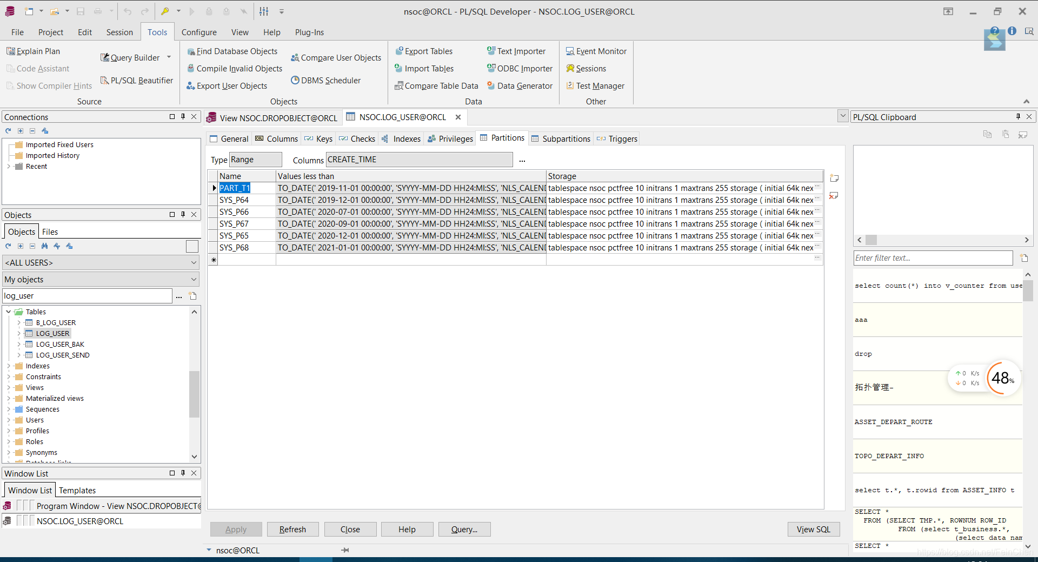Toggle the pin on Connections panel
The height and width of the screenshot is (562, 1038).
point(183,116)
